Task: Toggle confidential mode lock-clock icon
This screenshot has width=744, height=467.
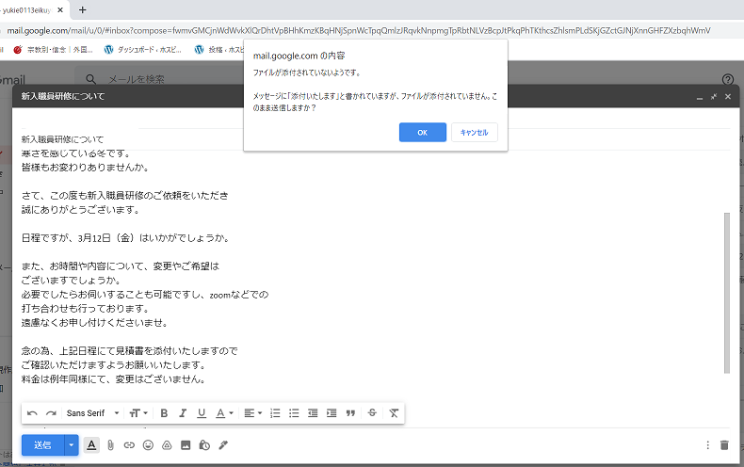Action: coord(204,444)
